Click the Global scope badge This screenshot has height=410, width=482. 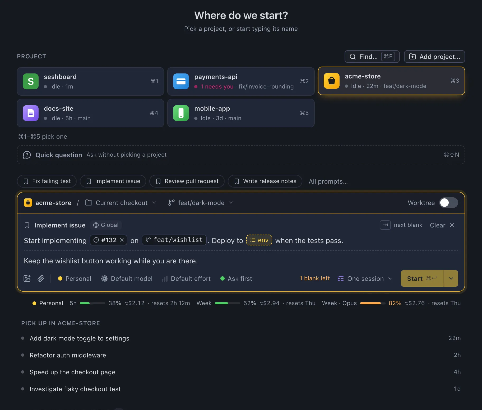pyautogui.click(x=106, y=225)
